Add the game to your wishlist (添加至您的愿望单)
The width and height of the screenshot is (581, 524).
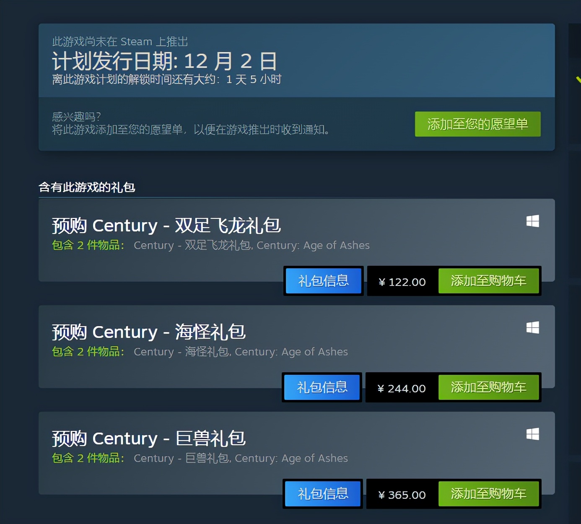[477, 124]
